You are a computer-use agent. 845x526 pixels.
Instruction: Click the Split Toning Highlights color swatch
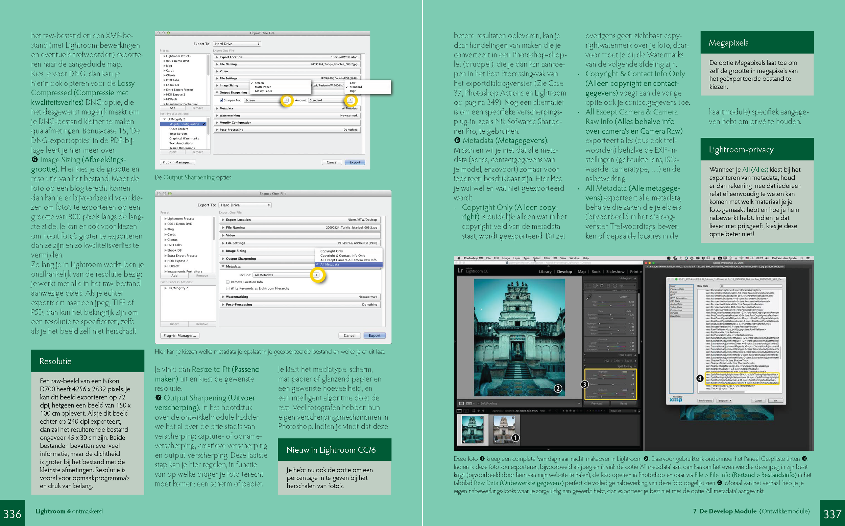(x=625, y=372)
